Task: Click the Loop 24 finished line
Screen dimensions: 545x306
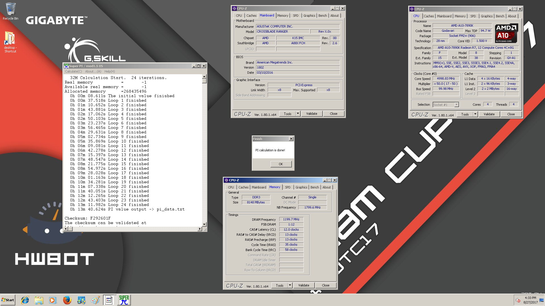Action: tap(109, 205)
